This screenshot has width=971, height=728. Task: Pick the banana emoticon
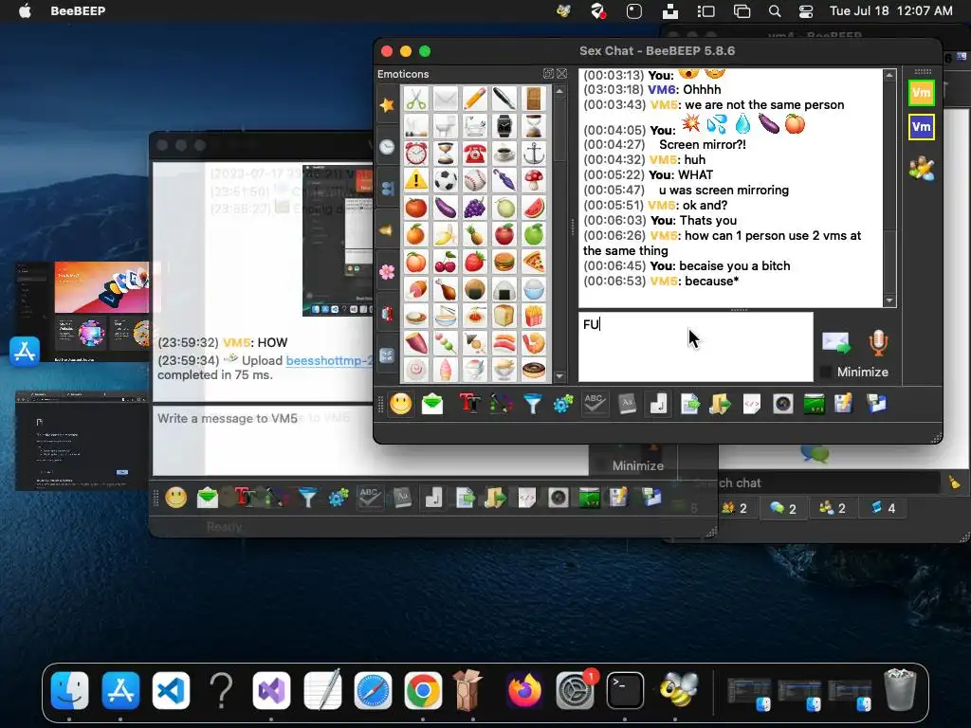pos(446,235)
